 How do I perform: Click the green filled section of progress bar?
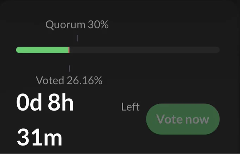[x=42, y=50]
